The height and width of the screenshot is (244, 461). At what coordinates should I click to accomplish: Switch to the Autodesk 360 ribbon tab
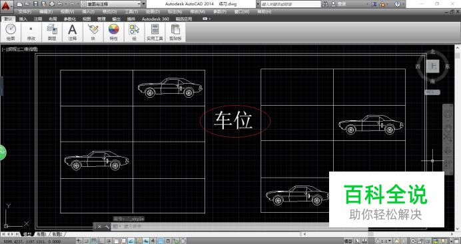(x=155, y=19)
